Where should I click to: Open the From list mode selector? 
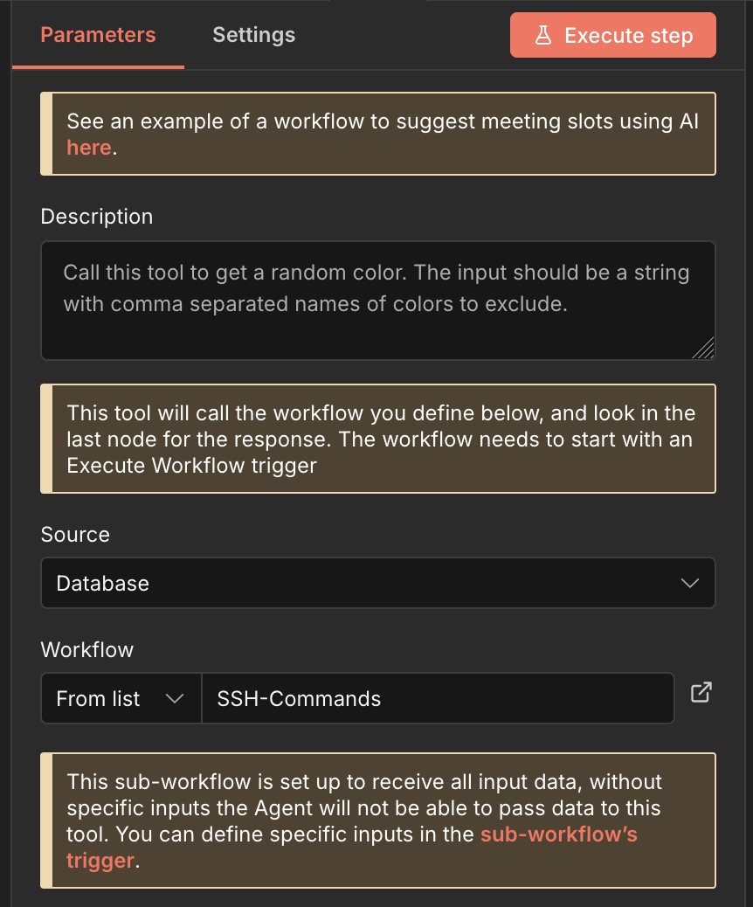tap(121, 698)
